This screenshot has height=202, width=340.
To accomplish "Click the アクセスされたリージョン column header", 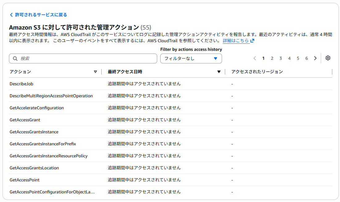I will 257,72.
